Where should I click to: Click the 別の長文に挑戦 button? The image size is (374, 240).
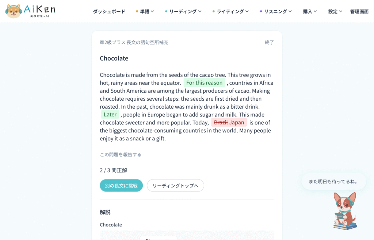point(121,186)
